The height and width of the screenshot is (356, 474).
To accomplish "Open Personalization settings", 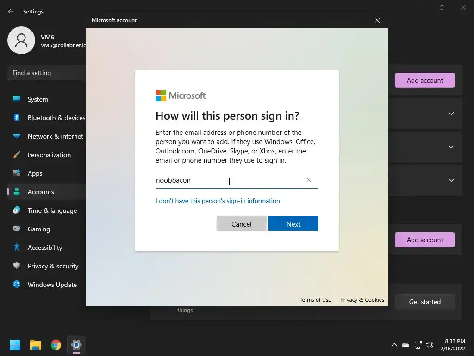I will 47,155.
